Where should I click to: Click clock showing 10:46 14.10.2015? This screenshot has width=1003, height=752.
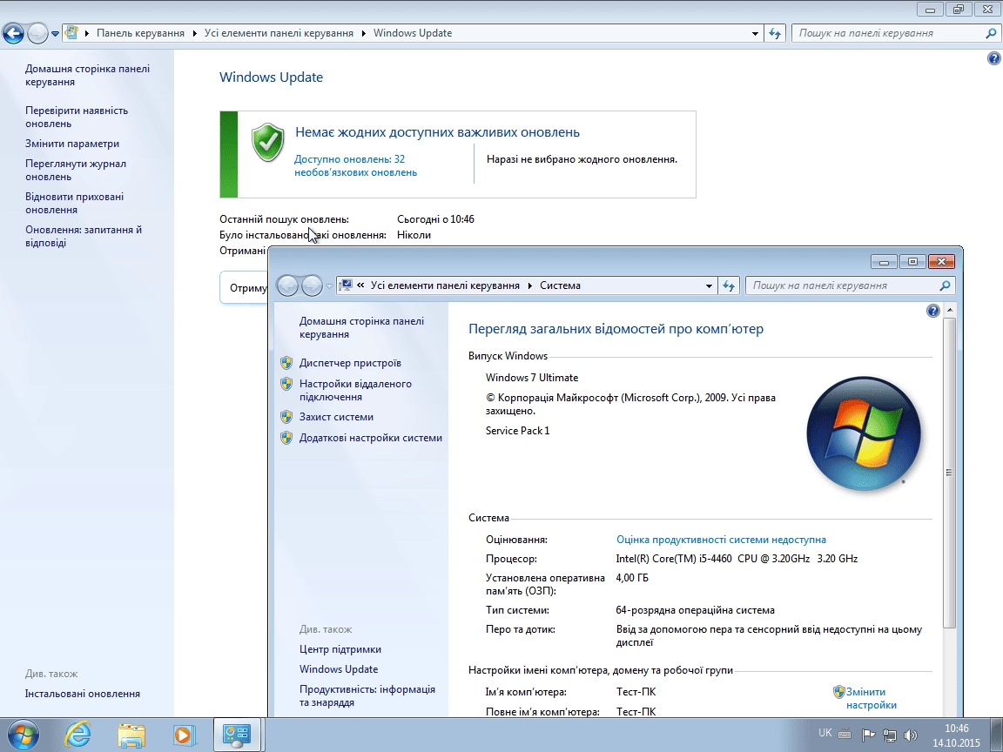[956, 735]
